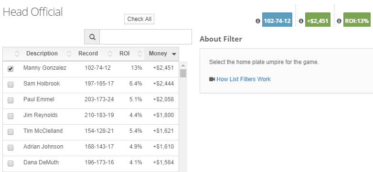
Task: Click the Check All button
Action: (139, 19)
